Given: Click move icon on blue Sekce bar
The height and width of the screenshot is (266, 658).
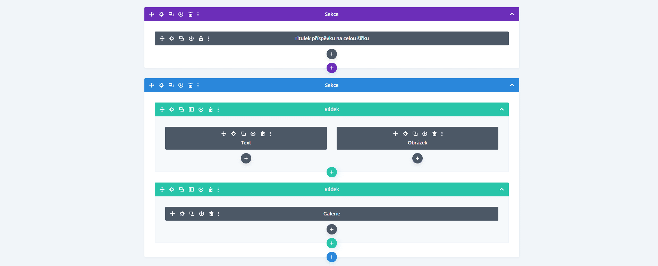Looking at the screenshot, I should 152,85.
